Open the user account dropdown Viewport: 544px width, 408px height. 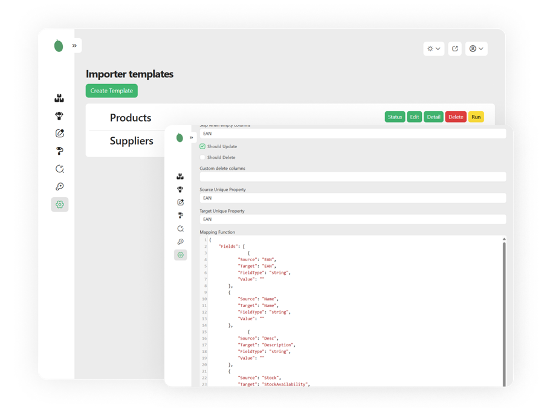click(x=476, y=48)
